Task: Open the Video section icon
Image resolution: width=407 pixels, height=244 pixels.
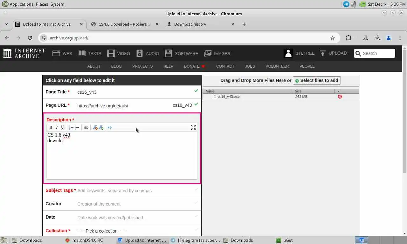Action: 111,53
